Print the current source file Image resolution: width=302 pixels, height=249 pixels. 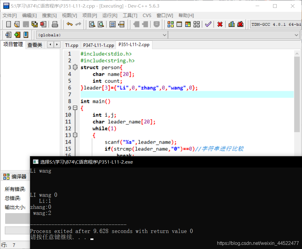[55, 24]
